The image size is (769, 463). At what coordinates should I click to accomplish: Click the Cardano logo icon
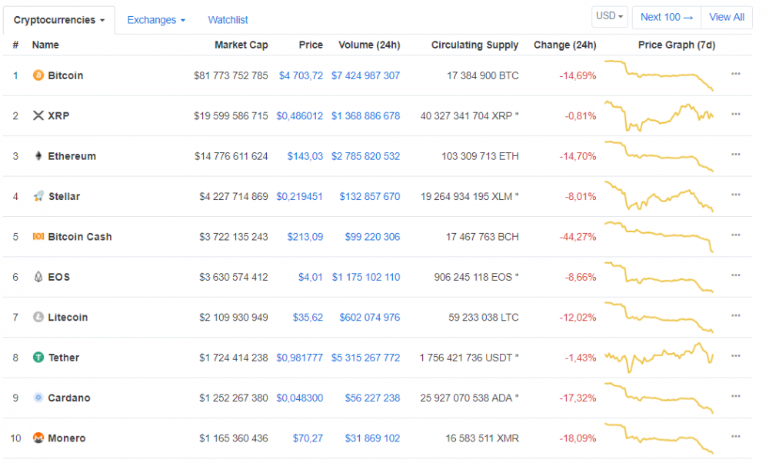coord(38,398)
